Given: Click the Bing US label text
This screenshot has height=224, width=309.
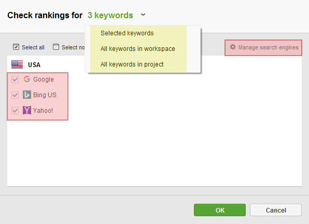Looking at the screenshot, I should point(45,95).
